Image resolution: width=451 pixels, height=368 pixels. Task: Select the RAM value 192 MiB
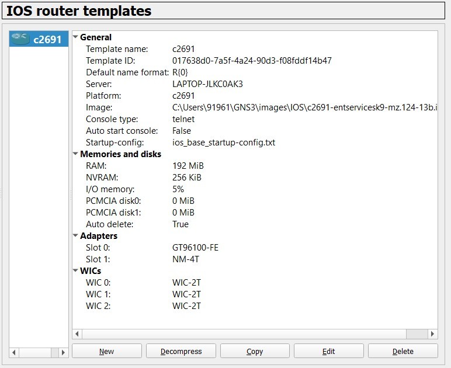tap(188, 166)
